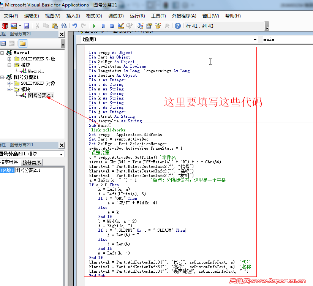This screenshot has width=313, height=286.
Task: Toggle Design Mode icon
Action: [x=121, y=26]
